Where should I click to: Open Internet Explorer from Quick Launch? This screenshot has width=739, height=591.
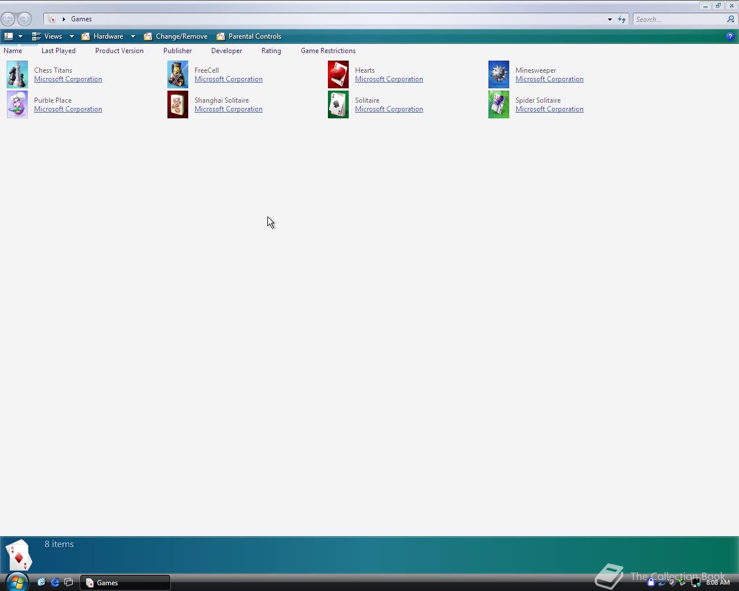pos(55,582)
